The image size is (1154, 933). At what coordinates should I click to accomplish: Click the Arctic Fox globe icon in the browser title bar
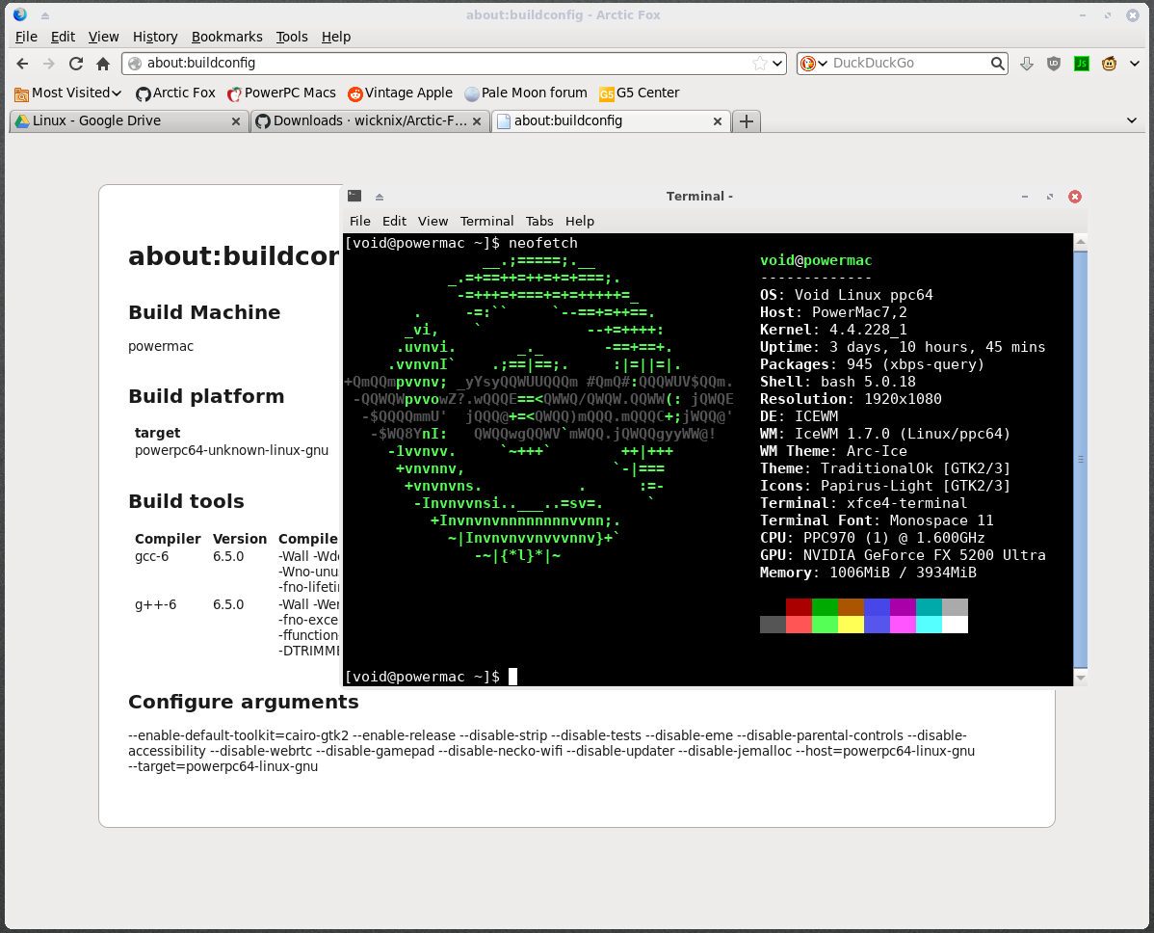click(20, 14)
